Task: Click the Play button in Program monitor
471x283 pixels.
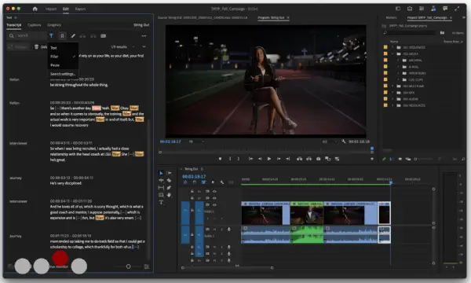Action: pos(269,159)
